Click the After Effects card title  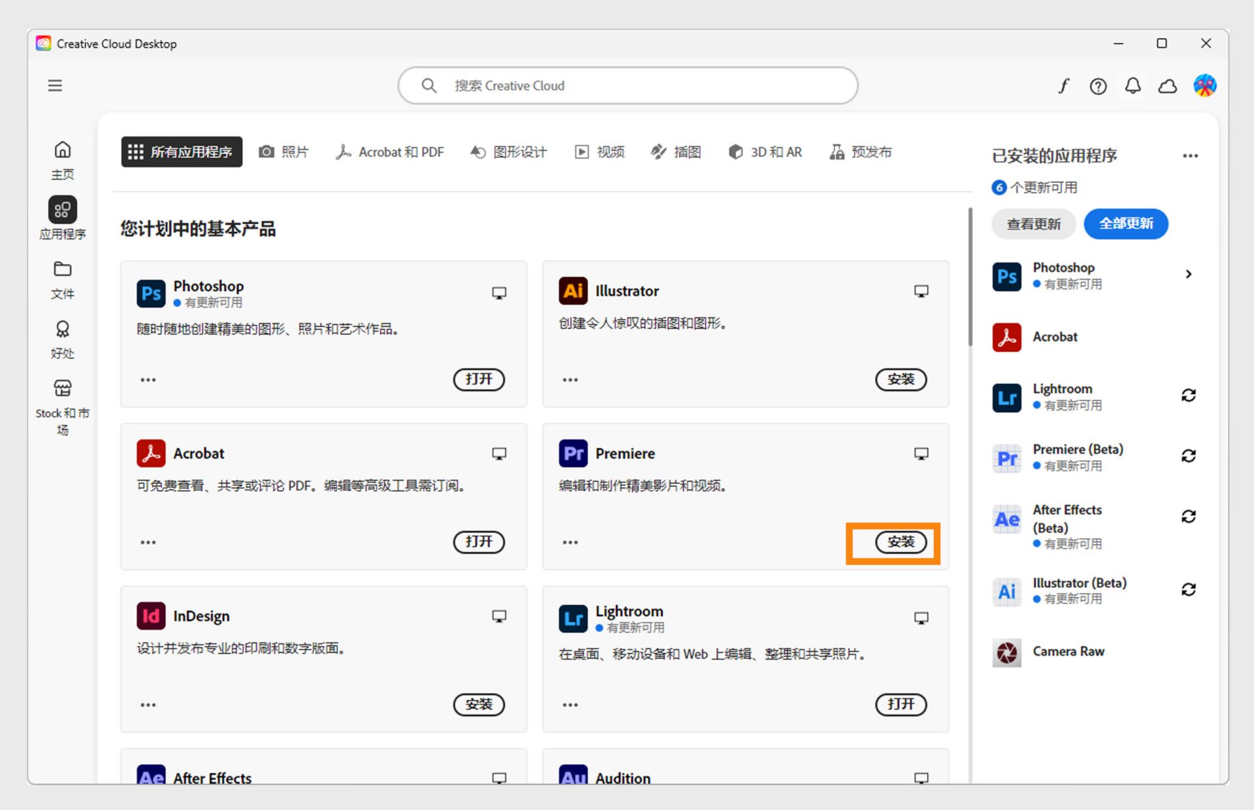tap(212, 778)
